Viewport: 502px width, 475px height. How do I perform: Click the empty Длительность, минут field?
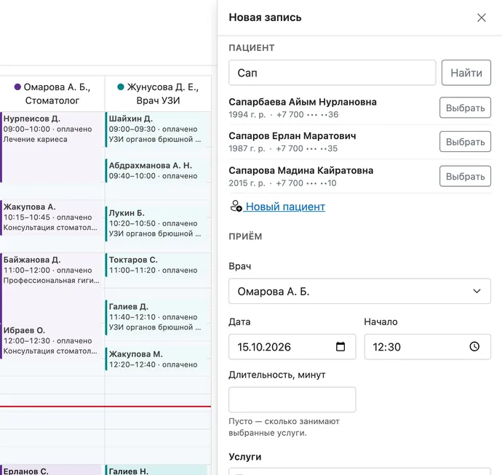(292, 399)
